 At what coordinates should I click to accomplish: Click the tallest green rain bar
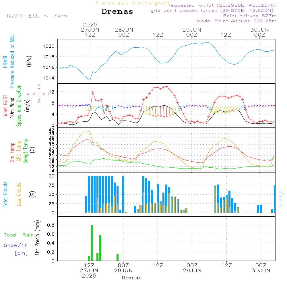[92, 243]
